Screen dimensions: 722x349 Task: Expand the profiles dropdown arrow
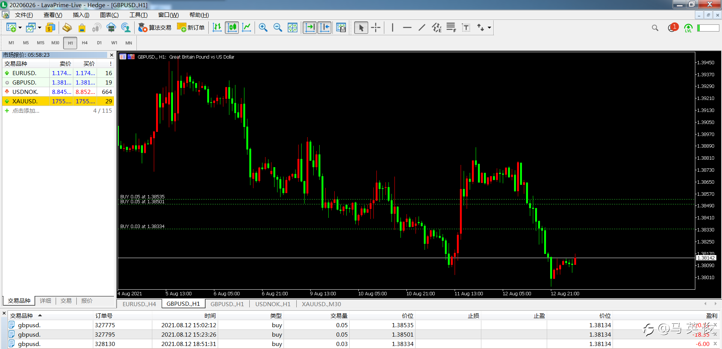pyautogui.click(x=39, y=27)
